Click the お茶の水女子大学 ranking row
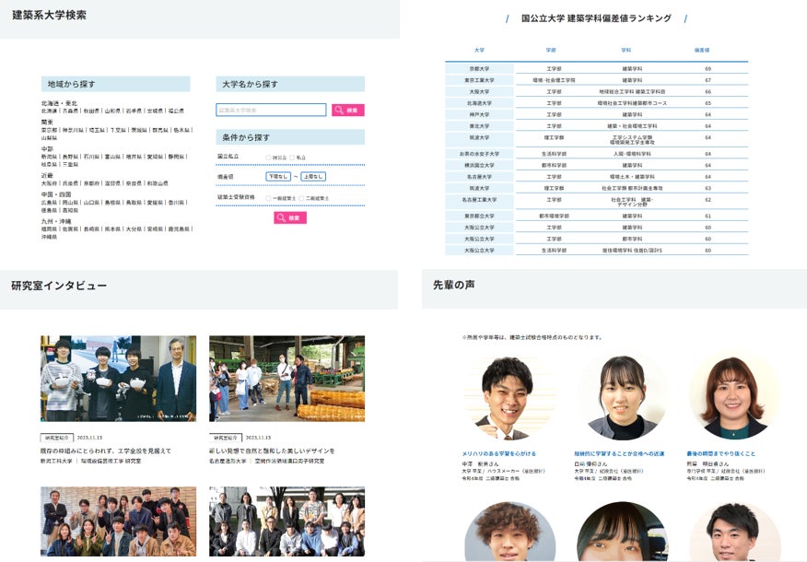The height and width of the screenshot is (562, 807). click(597, 154)
